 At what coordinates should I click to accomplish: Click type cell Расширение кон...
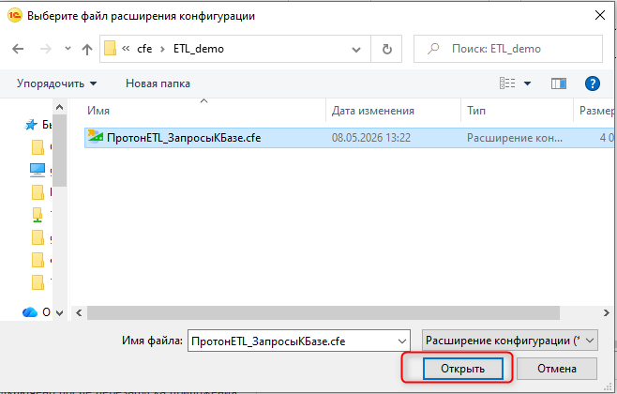(514, 138)
